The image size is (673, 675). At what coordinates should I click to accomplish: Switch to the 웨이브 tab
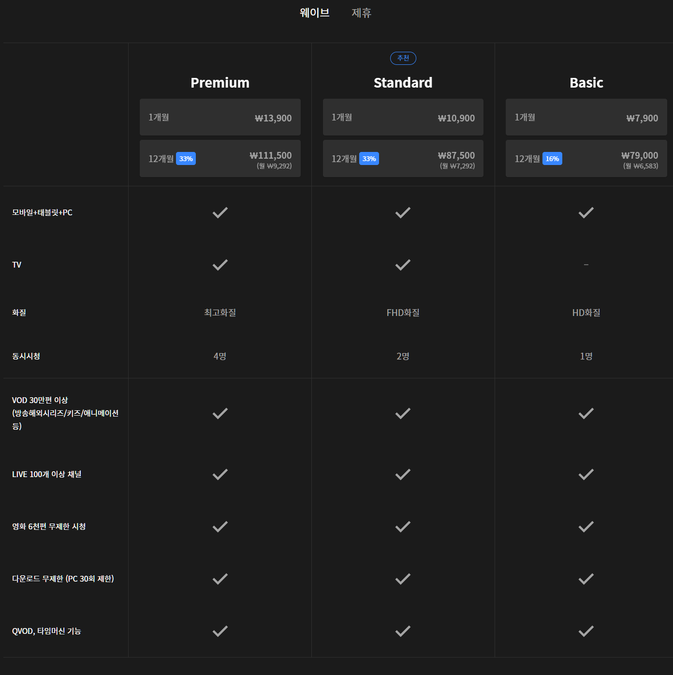coord(315,13)
